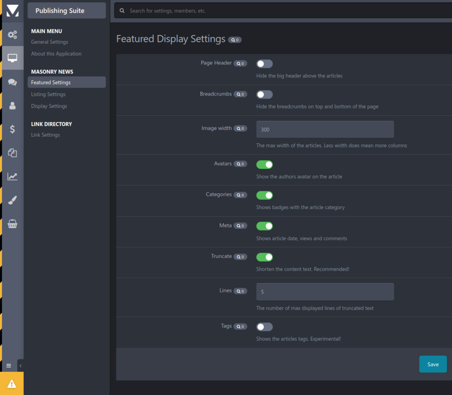
Task: Click the yellow warning triangle icon
Action: 12,384
